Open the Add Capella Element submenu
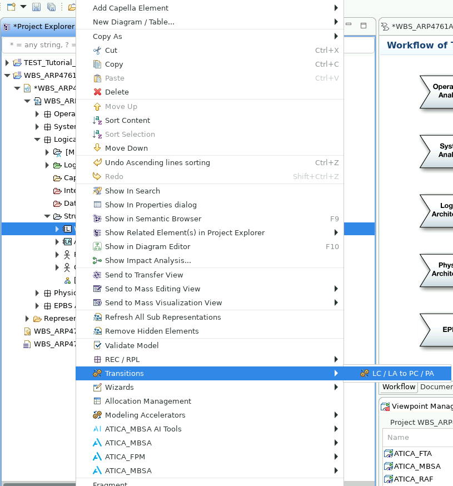The width and height of the screenshot is (453, 486). tap(210, 8)
